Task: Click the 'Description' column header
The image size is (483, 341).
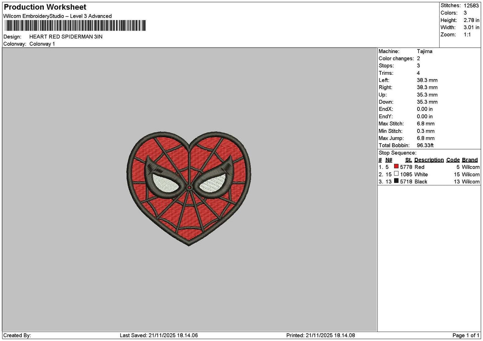Action: (x=429, y=160)
